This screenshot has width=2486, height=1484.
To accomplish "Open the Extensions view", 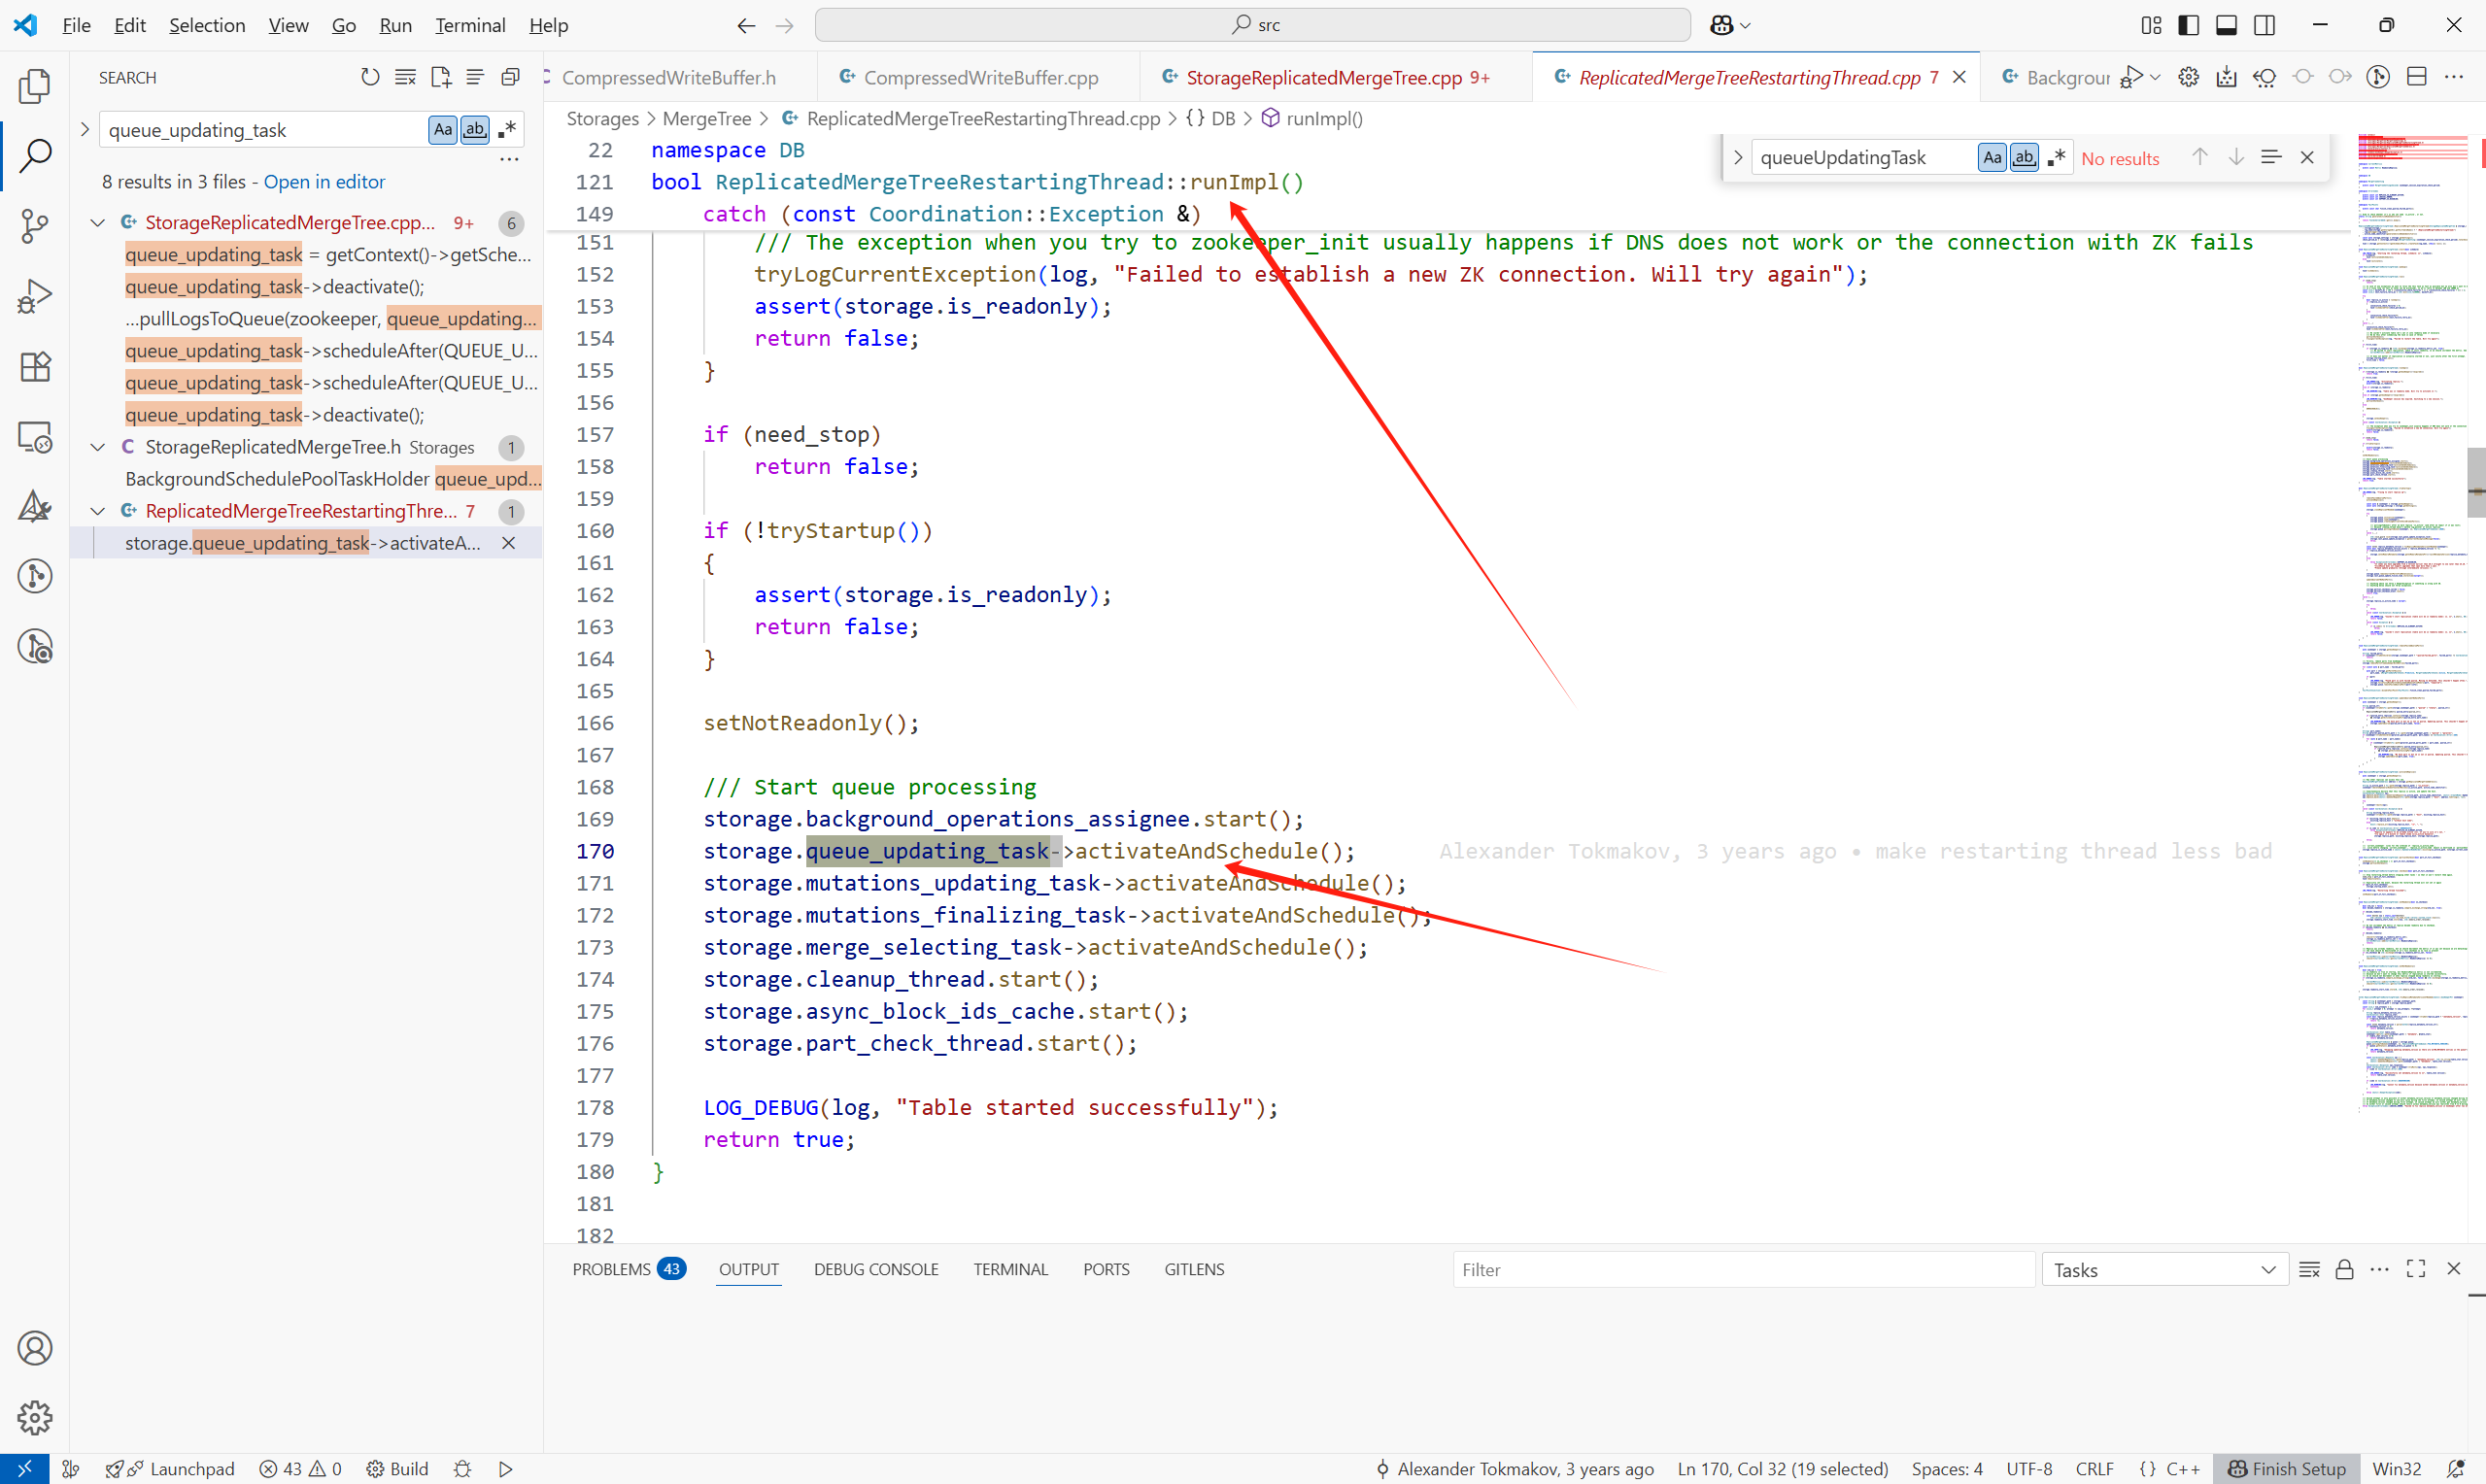I will pos(35,366).
